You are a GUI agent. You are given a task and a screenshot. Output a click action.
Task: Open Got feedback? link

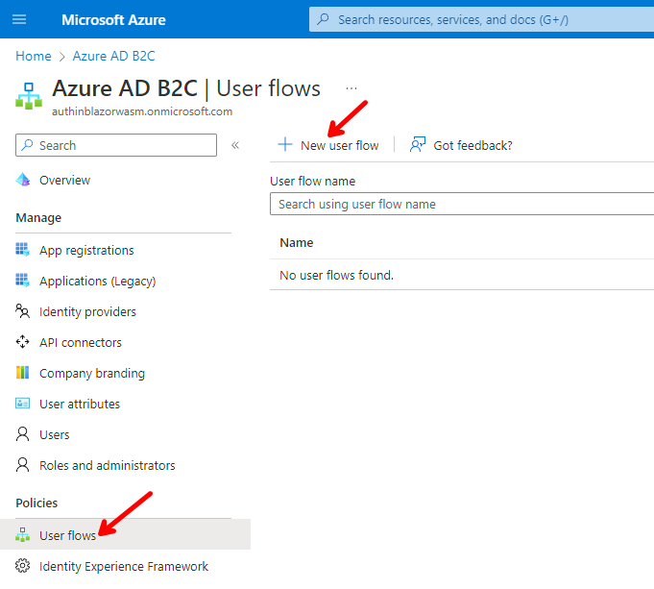473,145
